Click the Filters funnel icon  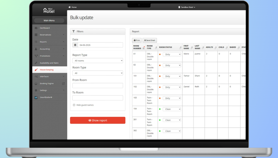tap(74, 31)
